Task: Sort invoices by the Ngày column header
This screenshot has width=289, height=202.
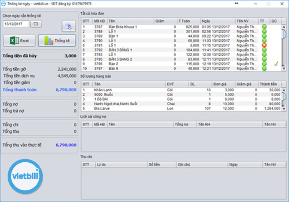Action: pyautogui.click(x=217, y=21)
